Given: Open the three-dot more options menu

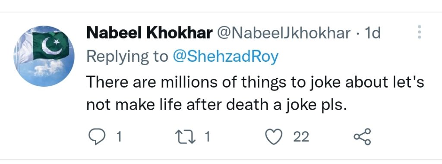Looking at the screenshot, I should 419,32.
